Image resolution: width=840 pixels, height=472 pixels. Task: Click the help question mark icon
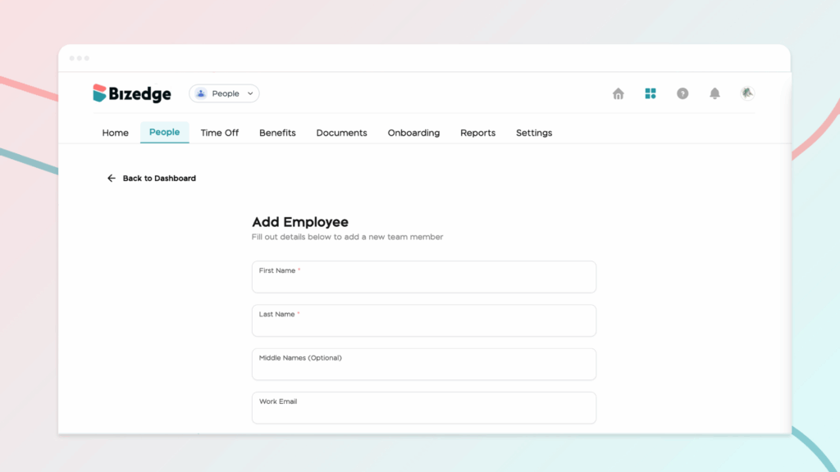(x=682, y=93)
